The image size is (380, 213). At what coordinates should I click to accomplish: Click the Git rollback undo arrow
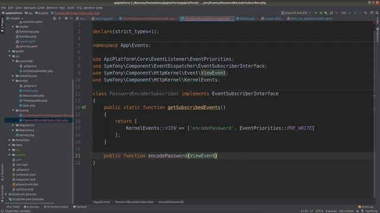point(366,13)
